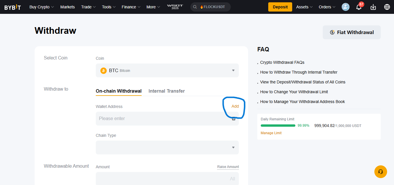The height and width of the screenshot is (185, 394).
Task: Click the Bybit logo
Action: click(x=13, y=7)
